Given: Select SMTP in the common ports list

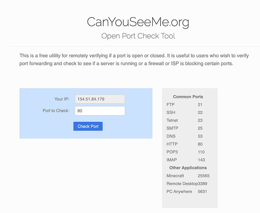Looking at the screenshot, I should [x=172, y=128].
